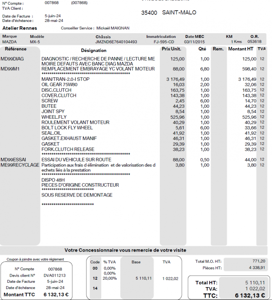Select FORK.CLUTCH RELEASE line
The width and height of the screenshot is (272, 300).
tap(68, 149)
